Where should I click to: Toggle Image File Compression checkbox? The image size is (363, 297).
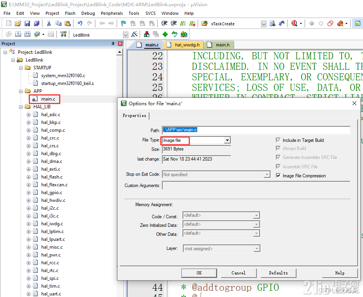tap(278, 175)
